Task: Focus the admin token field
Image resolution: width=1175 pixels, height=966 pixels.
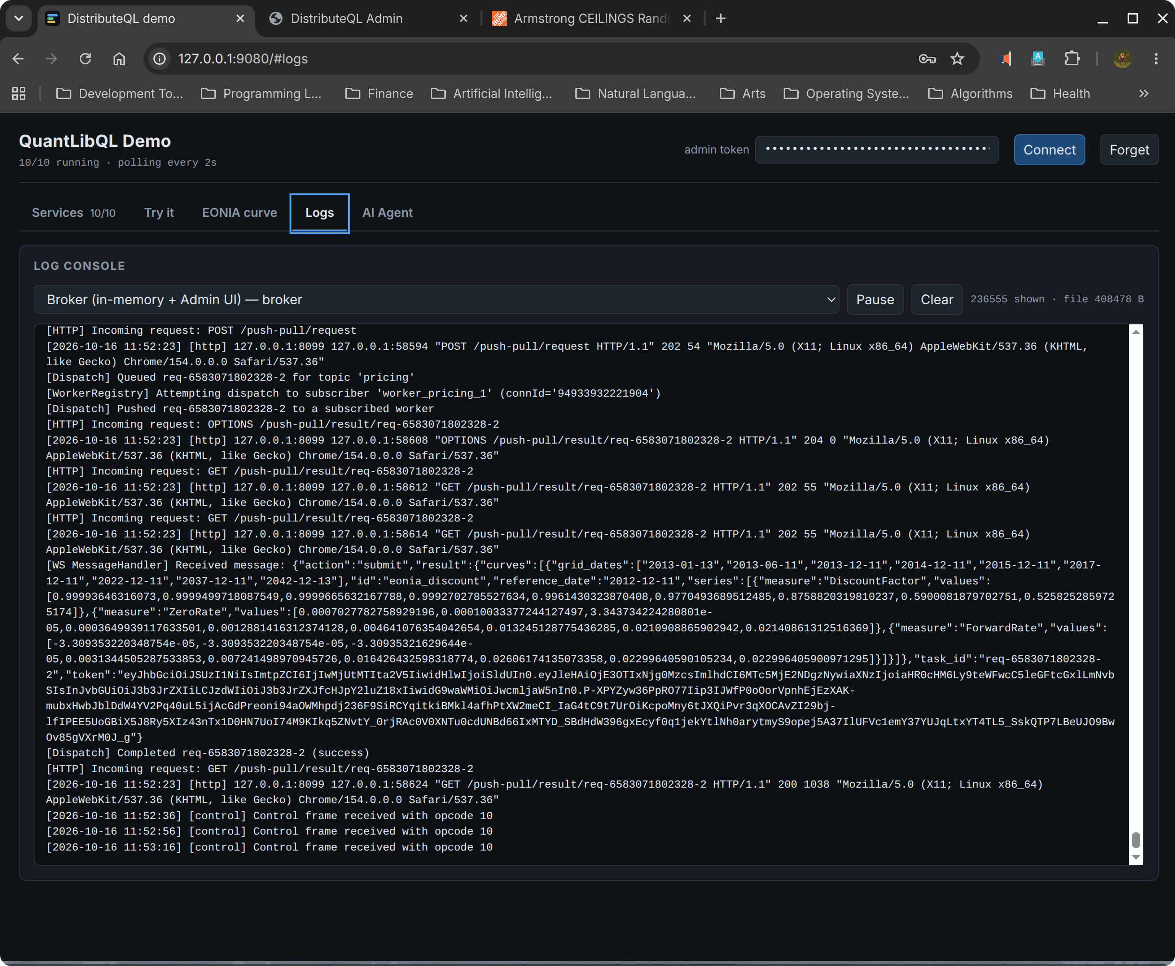Action: 877,150
